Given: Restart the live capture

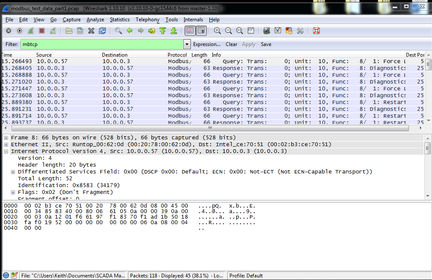Looking at the screenshot, I should [52, 31].
